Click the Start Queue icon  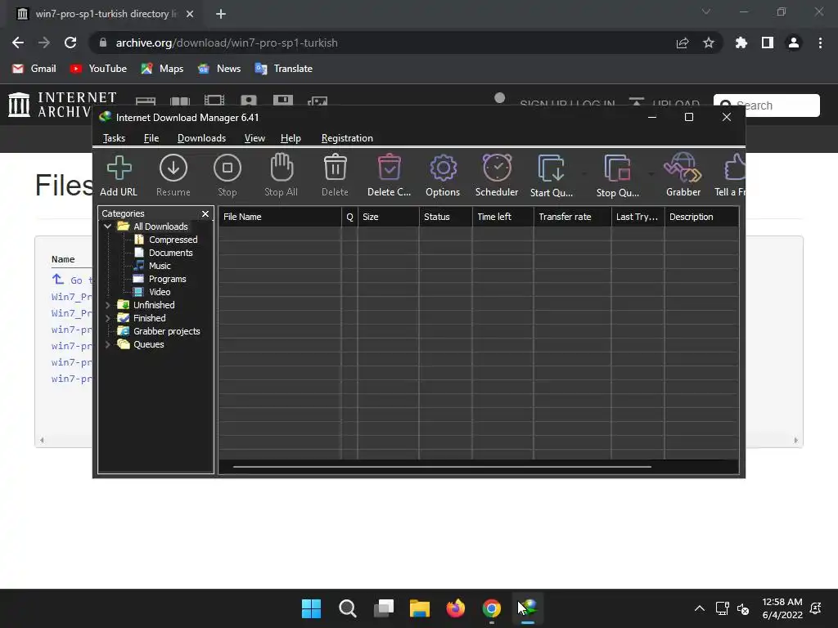pos(551,175)
